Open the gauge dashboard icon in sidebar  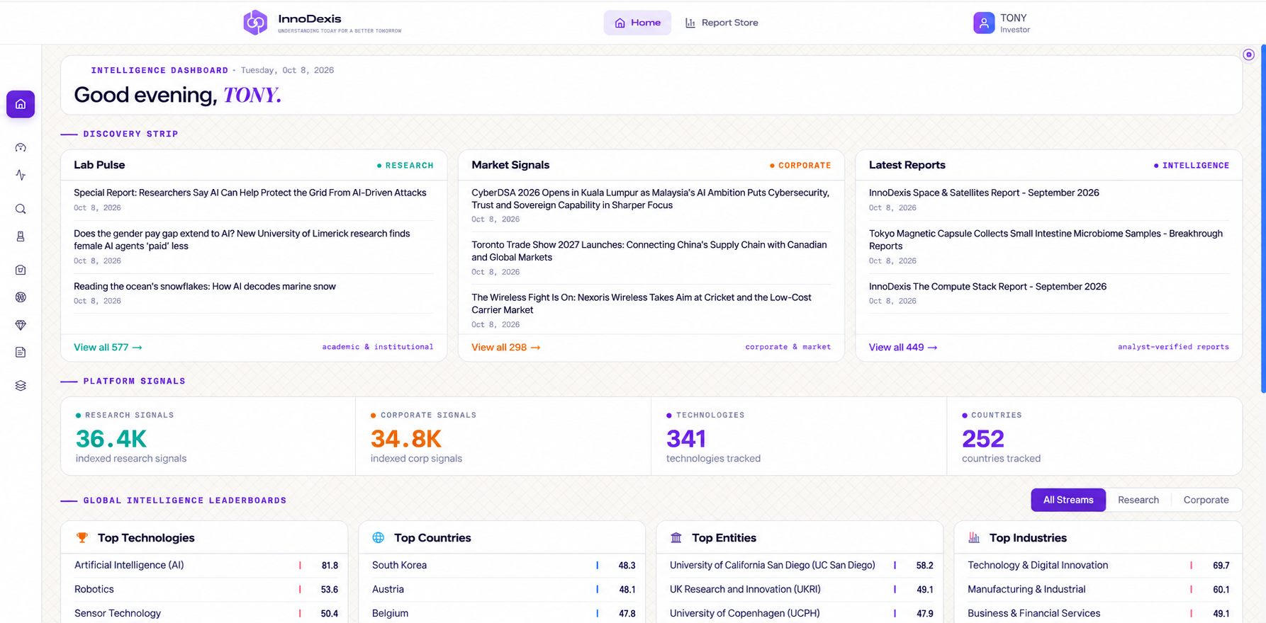pos(21,147)
